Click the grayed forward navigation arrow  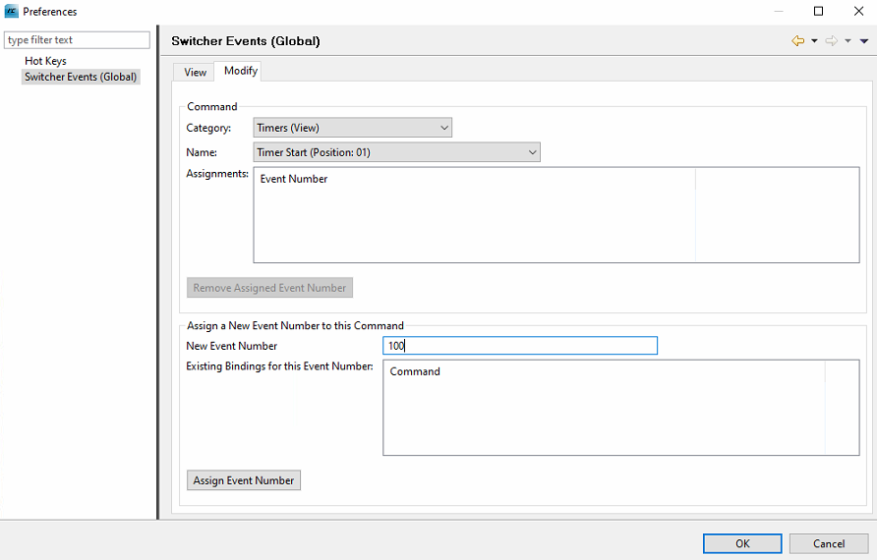[x=831, y=41]
